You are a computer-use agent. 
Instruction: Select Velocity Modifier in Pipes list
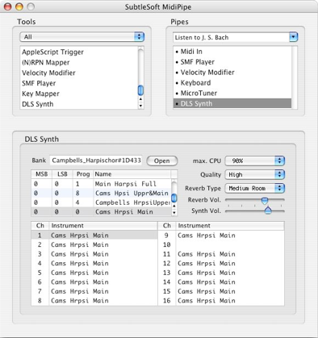232,73
